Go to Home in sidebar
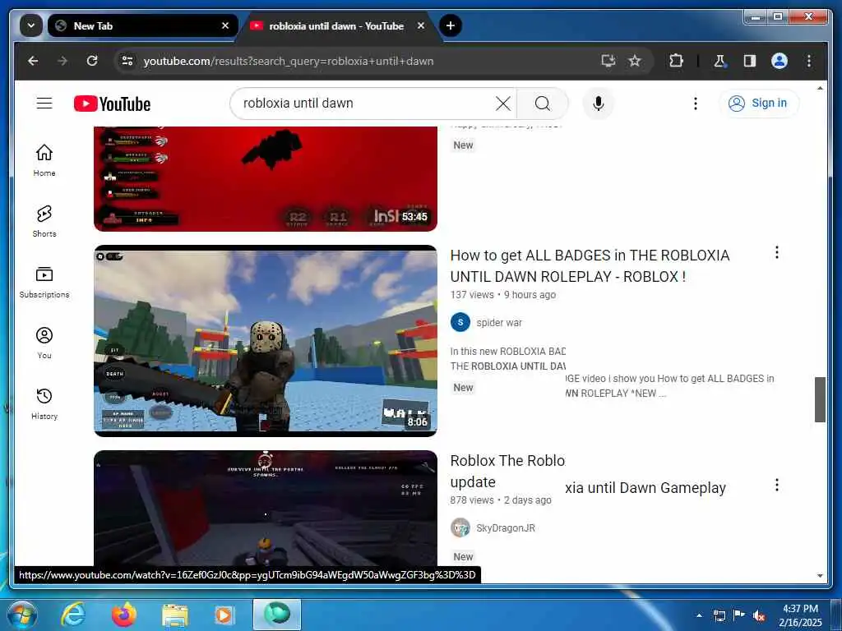The width and height of the screenshot is (842, 631). coord(44,160)
